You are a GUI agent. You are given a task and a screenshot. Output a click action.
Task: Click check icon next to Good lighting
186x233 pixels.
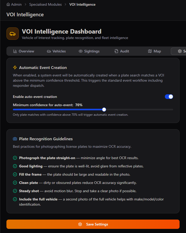tap(15, 166)
